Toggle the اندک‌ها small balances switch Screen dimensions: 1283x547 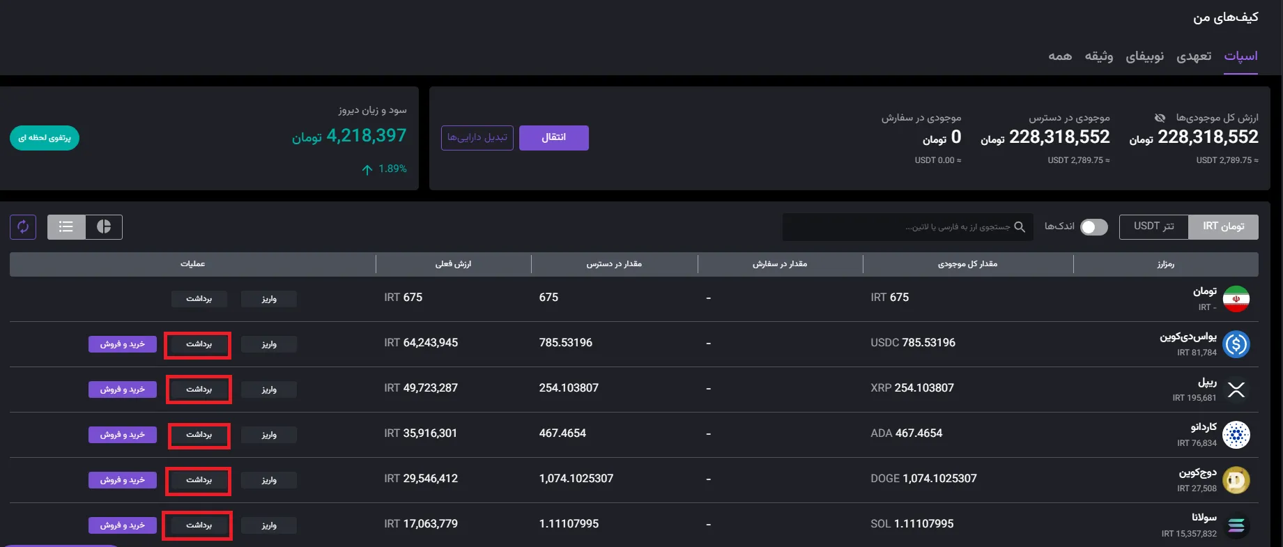(x=1093, y=227)
